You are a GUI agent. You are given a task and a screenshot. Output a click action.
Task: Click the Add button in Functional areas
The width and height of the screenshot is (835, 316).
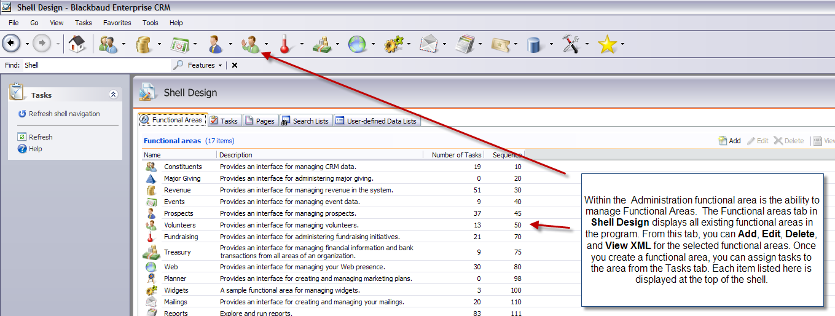[730, 141]
